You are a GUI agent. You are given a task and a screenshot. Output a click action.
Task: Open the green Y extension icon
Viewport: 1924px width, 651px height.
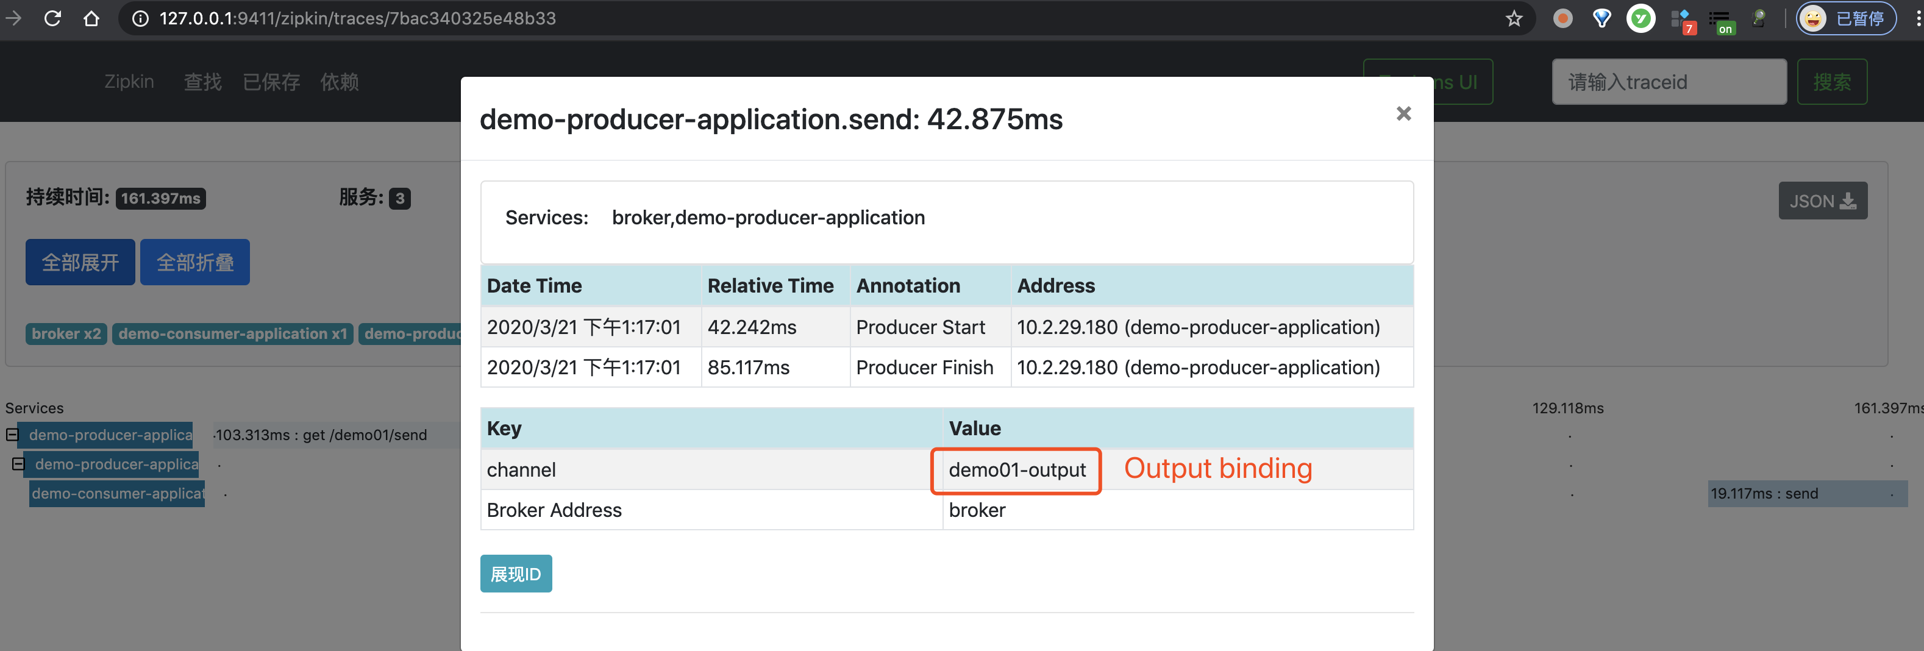(1640, 19)
